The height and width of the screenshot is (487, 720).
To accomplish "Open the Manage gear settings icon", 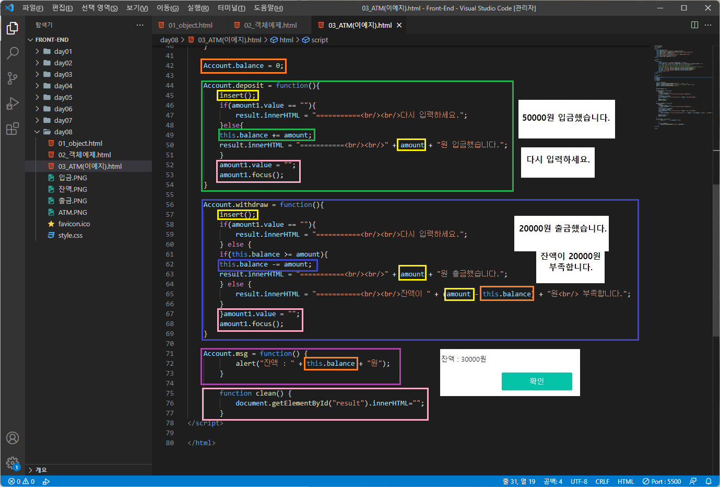I will tap(13, 463).
